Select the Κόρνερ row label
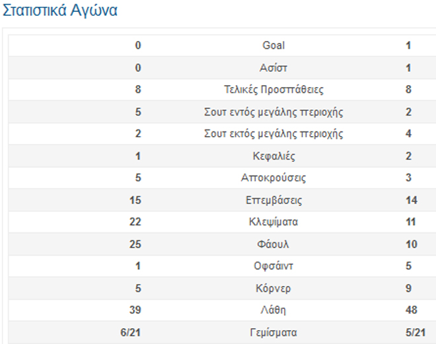 (273, 289)
